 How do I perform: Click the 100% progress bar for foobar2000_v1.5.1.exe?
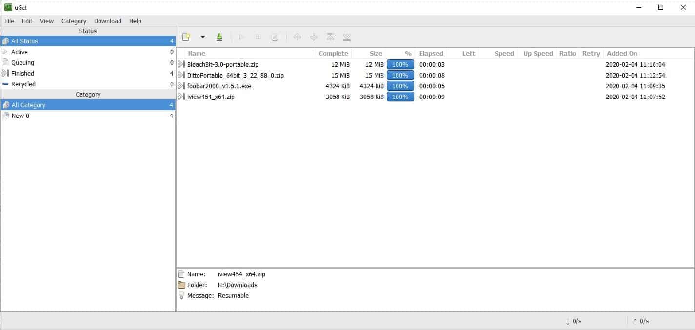(x=400, y=86)
